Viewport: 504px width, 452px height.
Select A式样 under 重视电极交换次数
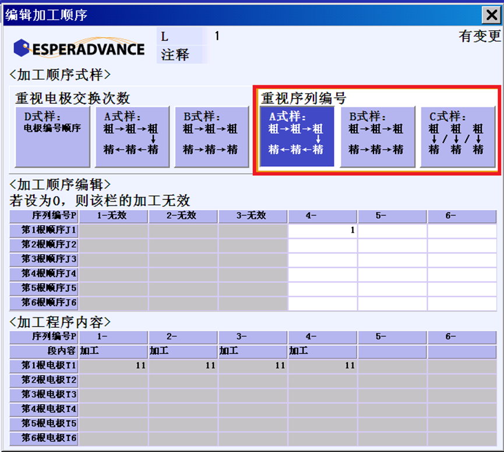point(132,136)
